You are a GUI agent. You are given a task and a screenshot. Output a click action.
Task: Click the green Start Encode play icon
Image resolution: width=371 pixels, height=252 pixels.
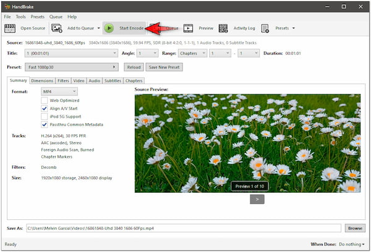point(109,28)
